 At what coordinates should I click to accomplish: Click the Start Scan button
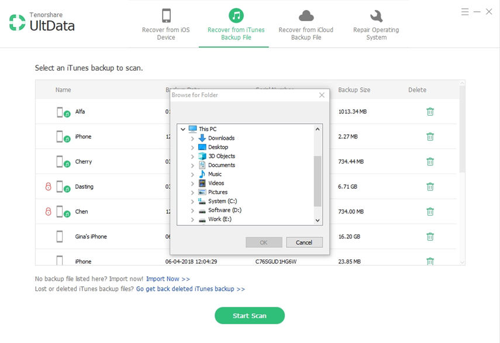click(250, 316)
